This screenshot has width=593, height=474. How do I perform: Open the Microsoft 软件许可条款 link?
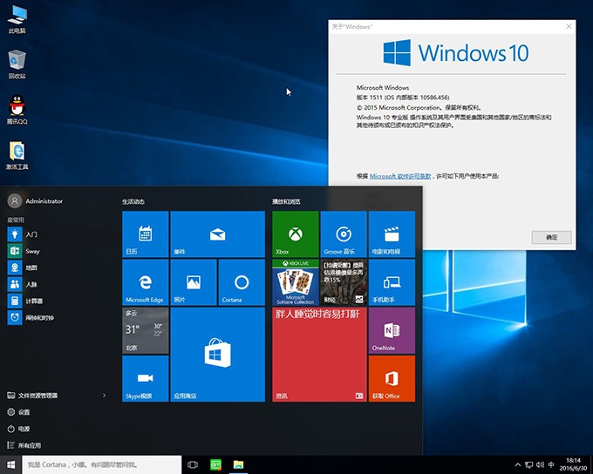(401, 176)
